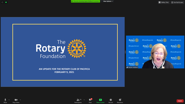Click the Jayne Hulbert name label
Image resolution: width=185 pixels, height=104 pixels.
click(132, 67)
